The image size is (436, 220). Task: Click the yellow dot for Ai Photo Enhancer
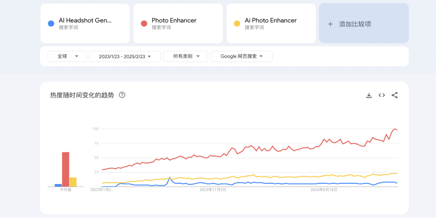pos(237,24)
